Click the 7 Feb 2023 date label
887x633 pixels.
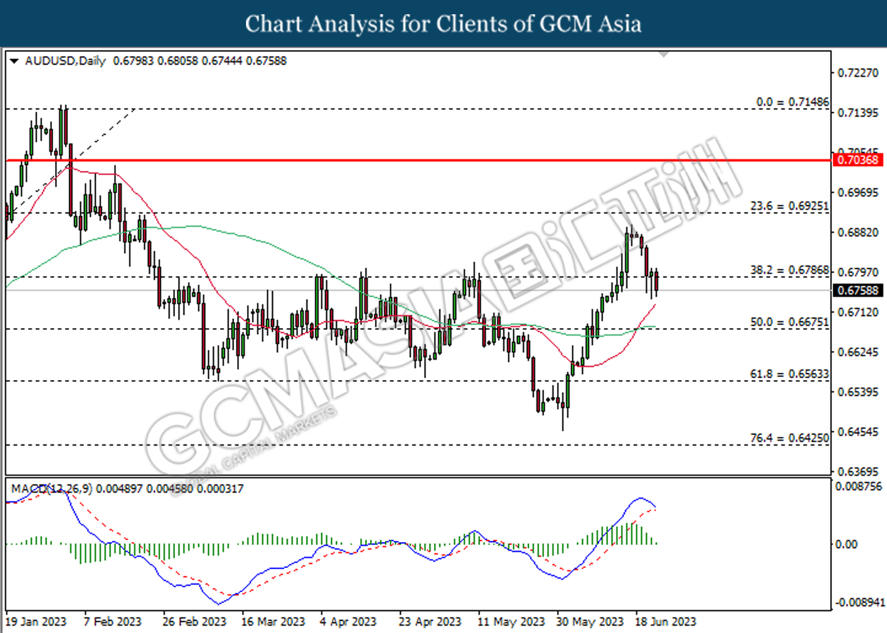(x=112, y=622)
